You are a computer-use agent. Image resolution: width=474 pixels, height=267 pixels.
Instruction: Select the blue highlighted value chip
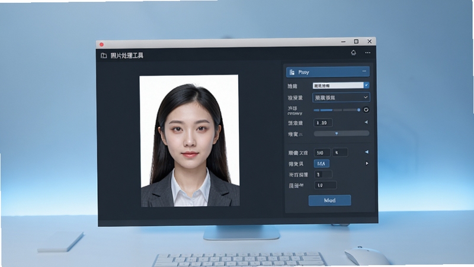[322, 164]
